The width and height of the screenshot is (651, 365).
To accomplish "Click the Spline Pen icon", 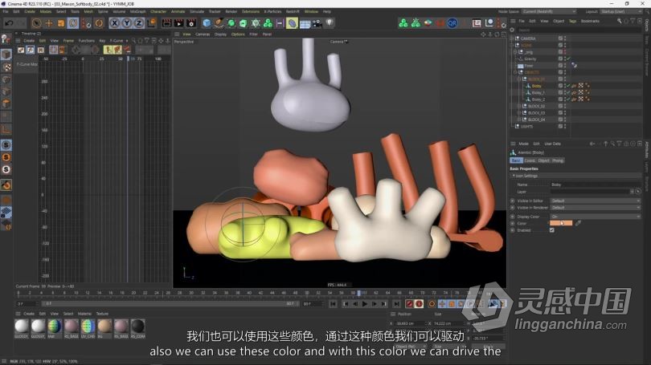I will coord(219,23).
